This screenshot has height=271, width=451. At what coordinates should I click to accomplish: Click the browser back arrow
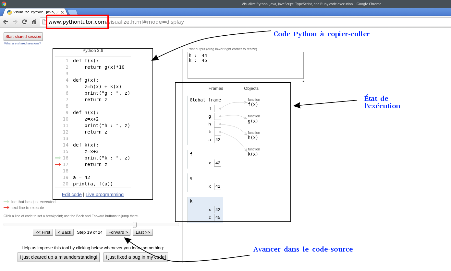point(6,22)
